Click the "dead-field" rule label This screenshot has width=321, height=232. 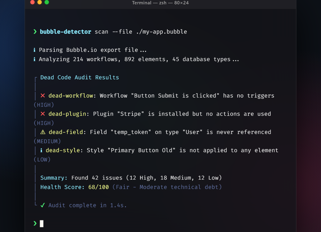(66, 132)
